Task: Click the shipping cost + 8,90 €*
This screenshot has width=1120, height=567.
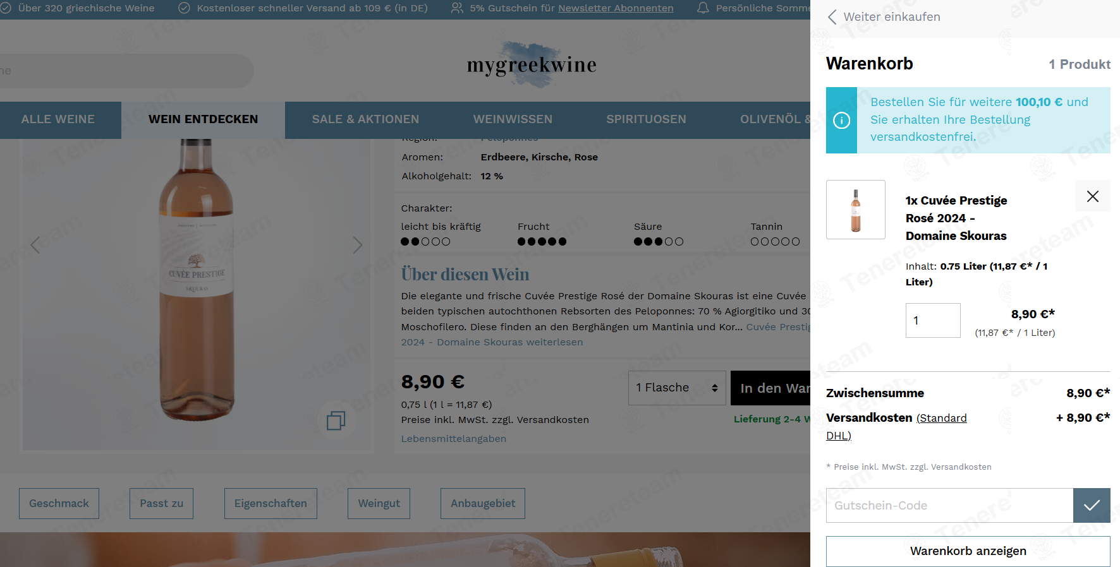Action: (x=1083, y=418)
